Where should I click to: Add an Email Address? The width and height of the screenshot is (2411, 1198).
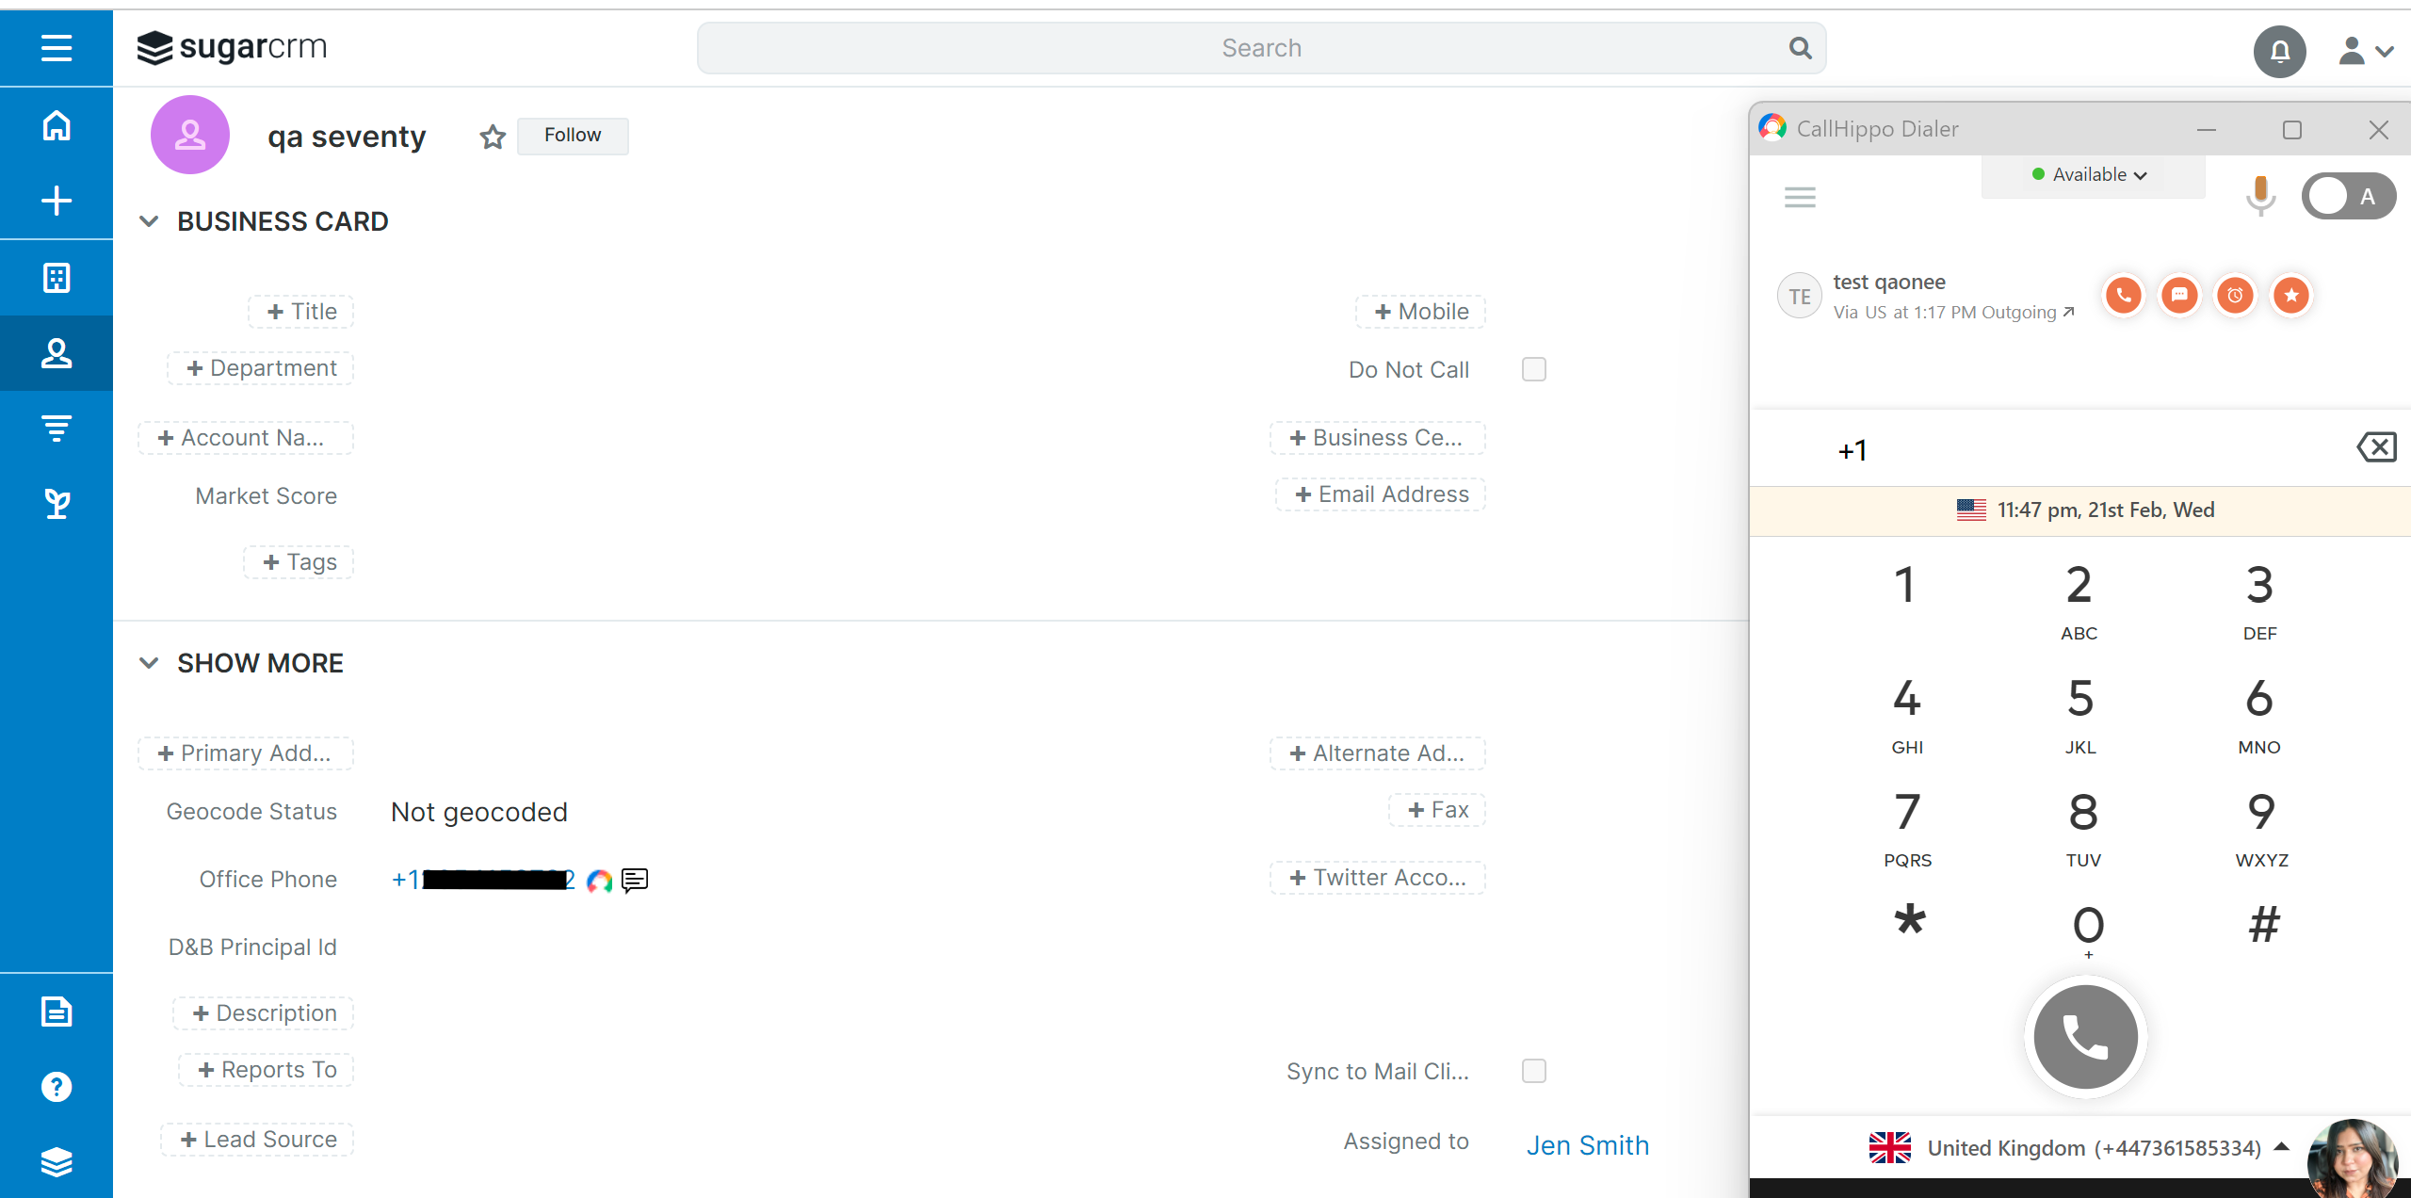(x=1382, y=494)
